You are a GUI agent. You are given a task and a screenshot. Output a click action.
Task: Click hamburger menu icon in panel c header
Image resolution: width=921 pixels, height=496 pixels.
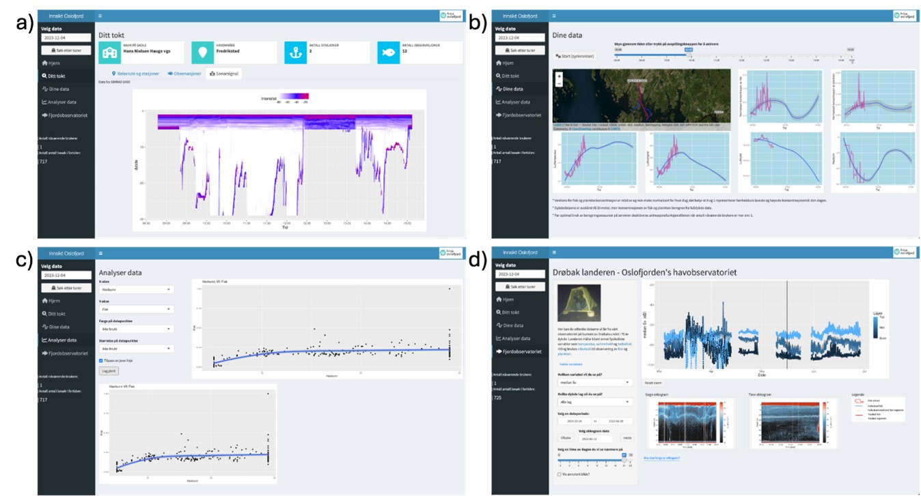pyautogui.click(x=100, y=252)
